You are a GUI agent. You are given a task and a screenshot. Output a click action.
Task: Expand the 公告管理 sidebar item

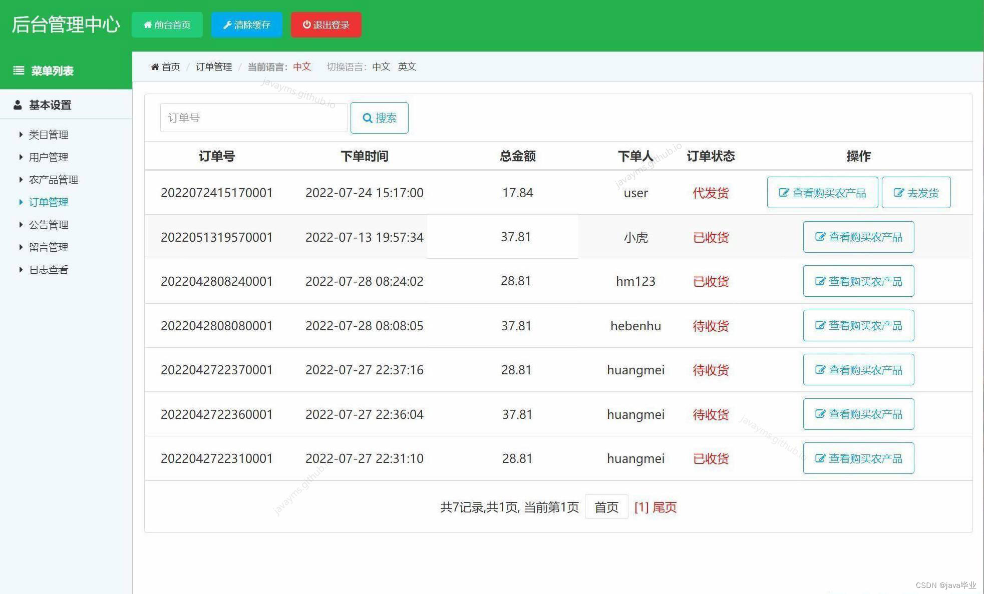(x=48, y=224)
